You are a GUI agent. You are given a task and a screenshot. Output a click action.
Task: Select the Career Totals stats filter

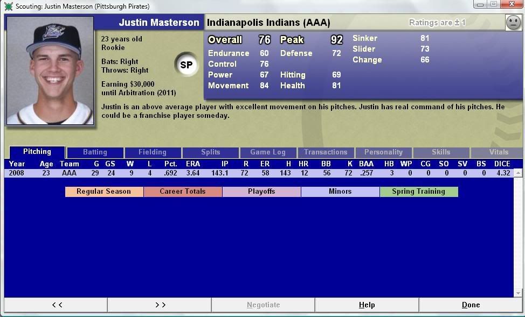pyautogui.click(x=183, y=192)
